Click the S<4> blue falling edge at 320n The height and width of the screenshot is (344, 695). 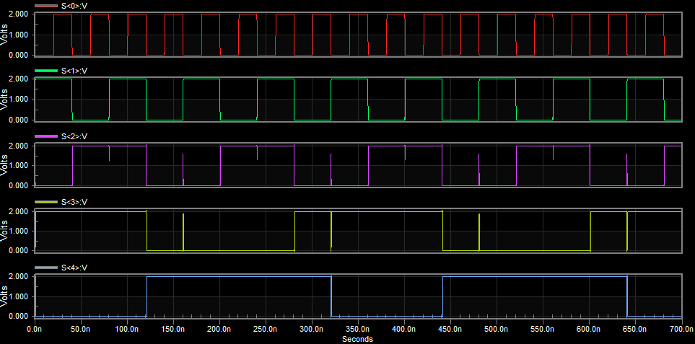pyautogui.click(x=331, y=296)
